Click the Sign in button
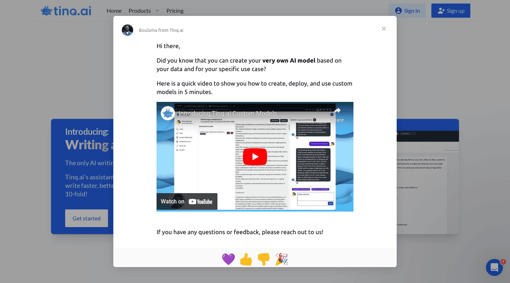 point(407,11)
